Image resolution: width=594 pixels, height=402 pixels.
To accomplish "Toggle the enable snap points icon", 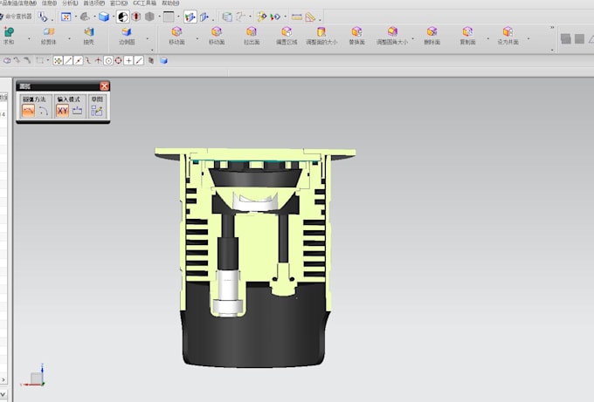I will click(x=58, y=60).
